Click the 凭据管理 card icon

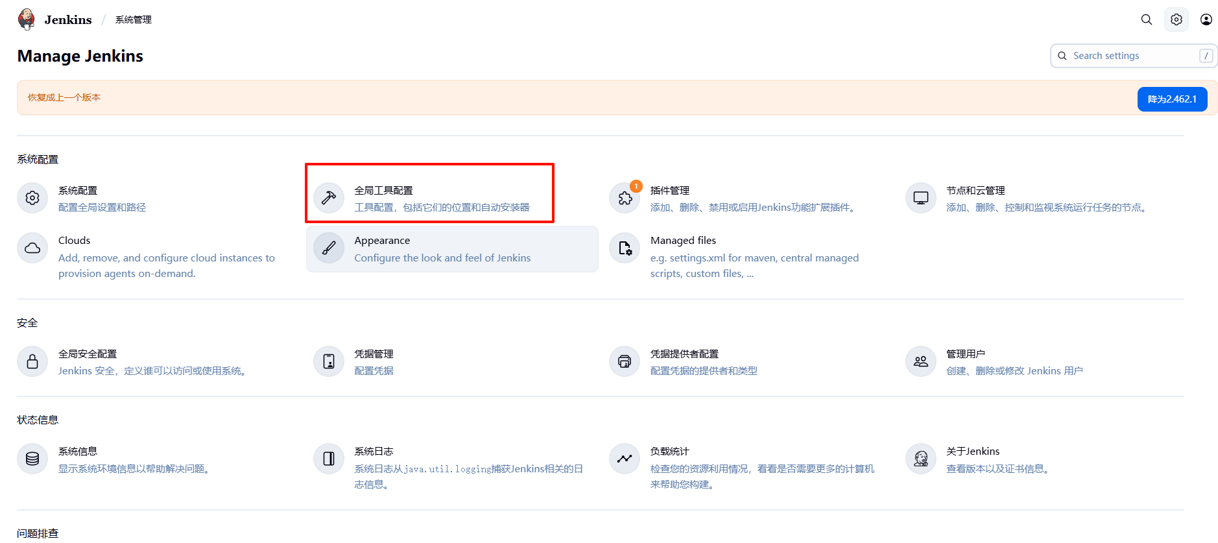329,361
